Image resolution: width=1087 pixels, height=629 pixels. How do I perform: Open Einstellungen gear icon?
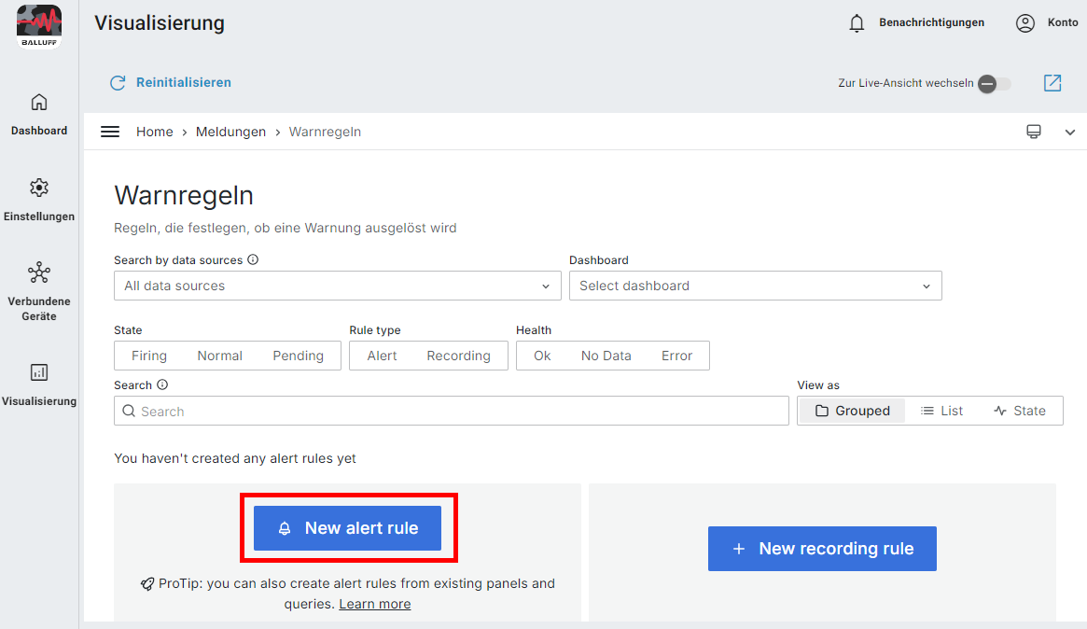pyautogui.click(x=39, y=188)
